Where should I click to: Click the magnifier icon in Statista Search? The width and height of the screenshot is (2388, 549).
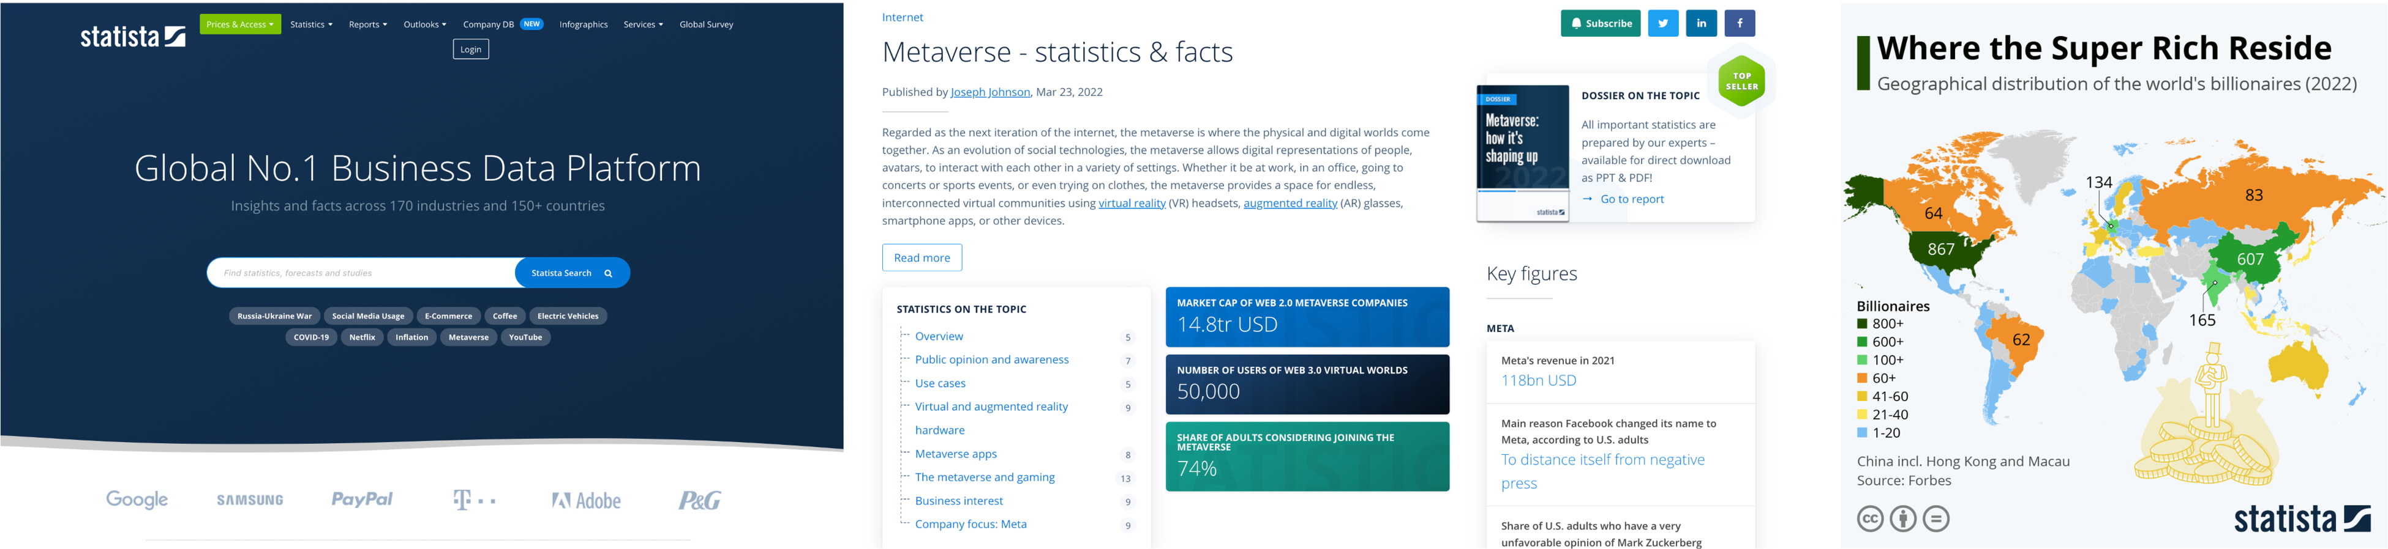(x=608, y=273)
